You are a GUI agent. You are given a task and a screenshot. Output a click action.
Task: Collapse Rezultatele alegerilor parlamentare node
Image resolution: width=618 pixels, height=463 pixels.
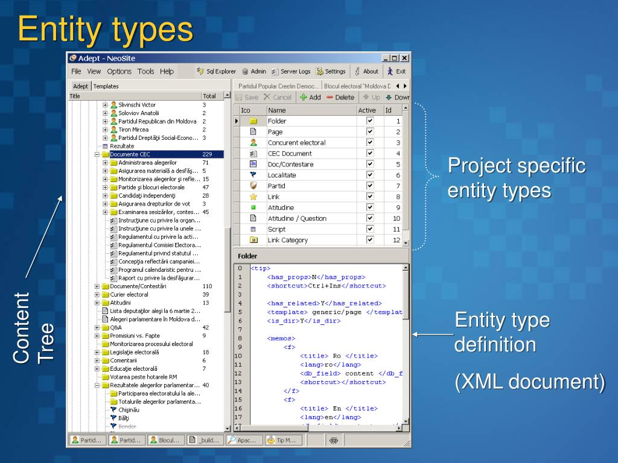click(x=97, y=385)
